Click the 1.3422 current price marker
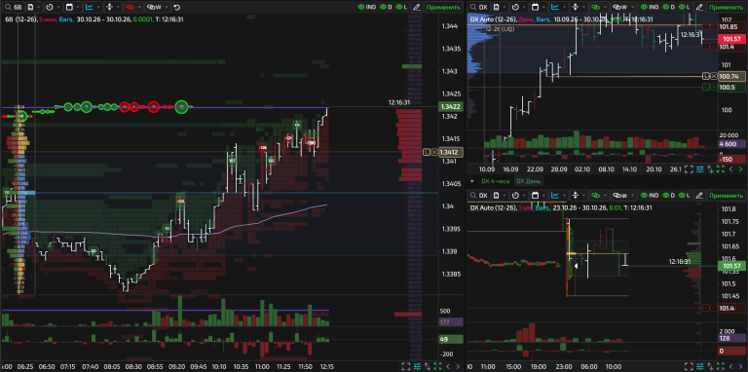748x372 pixels. pos(451,107)
